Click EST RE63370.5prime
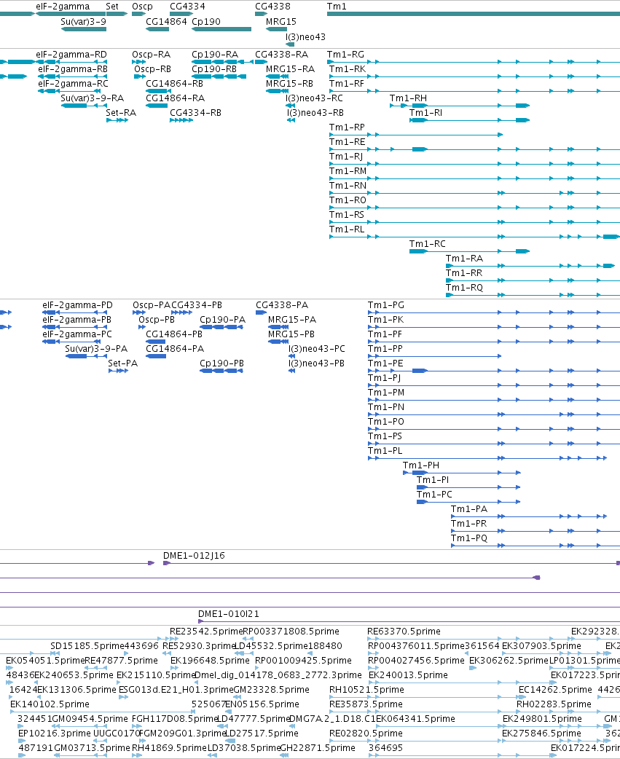This screenshot has height=759, width=620. point(404,632)
